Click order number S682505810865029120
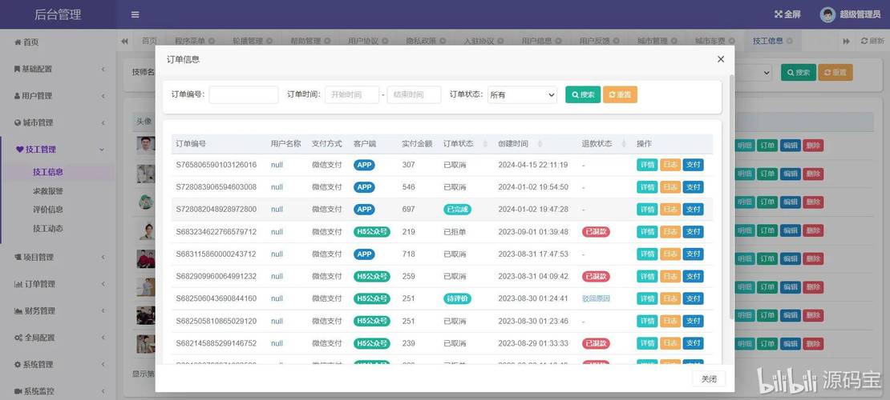The width and height of the screenshot is (890, 400). (216, 322)
